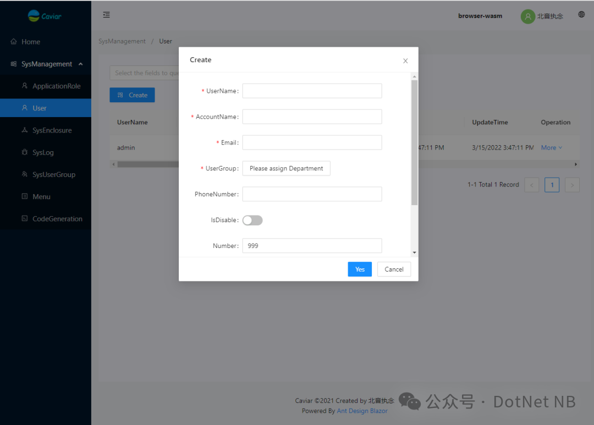Viewport: 594px width, 425px height.
Task: Open the ApplicationRole menu item
Action: pyautogui.click(x=46, y=86)
